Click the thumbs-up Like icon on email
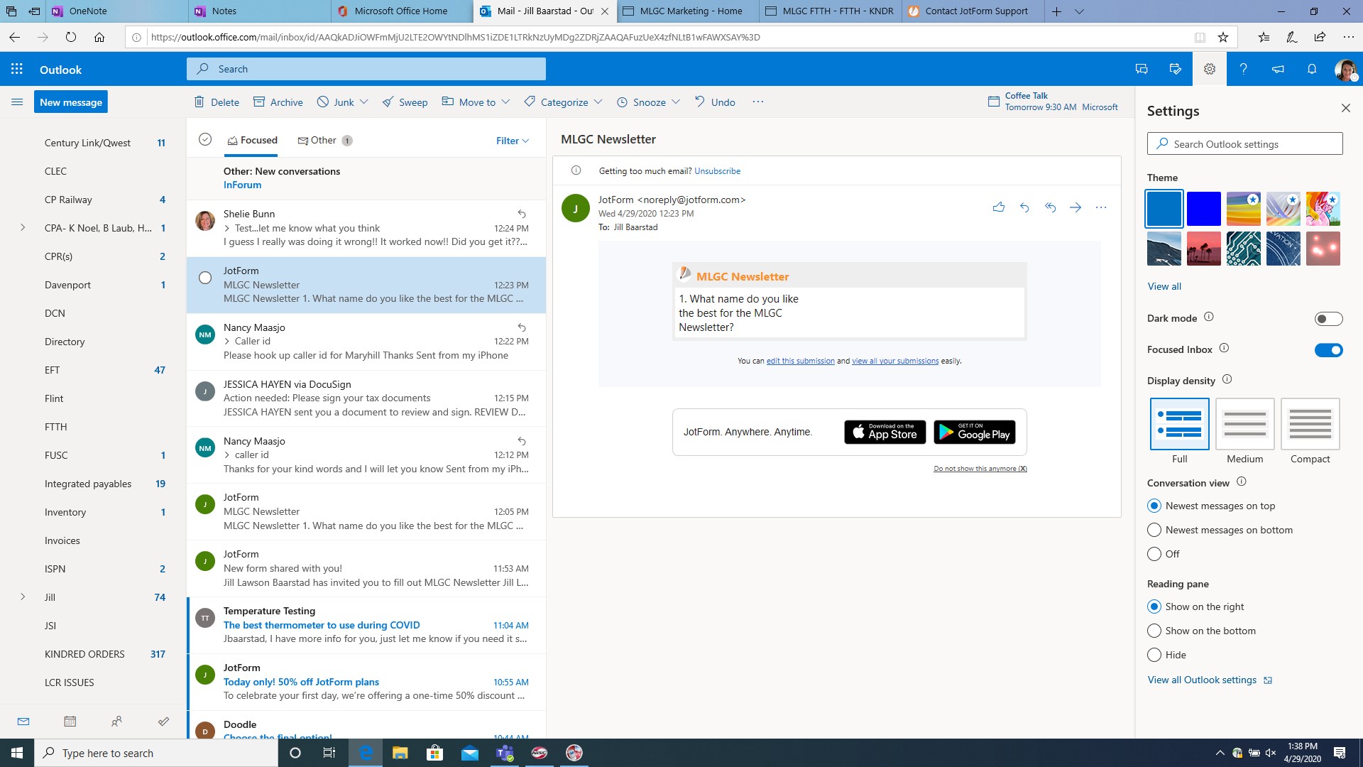 pyautogui.click(x=998, y=207)
